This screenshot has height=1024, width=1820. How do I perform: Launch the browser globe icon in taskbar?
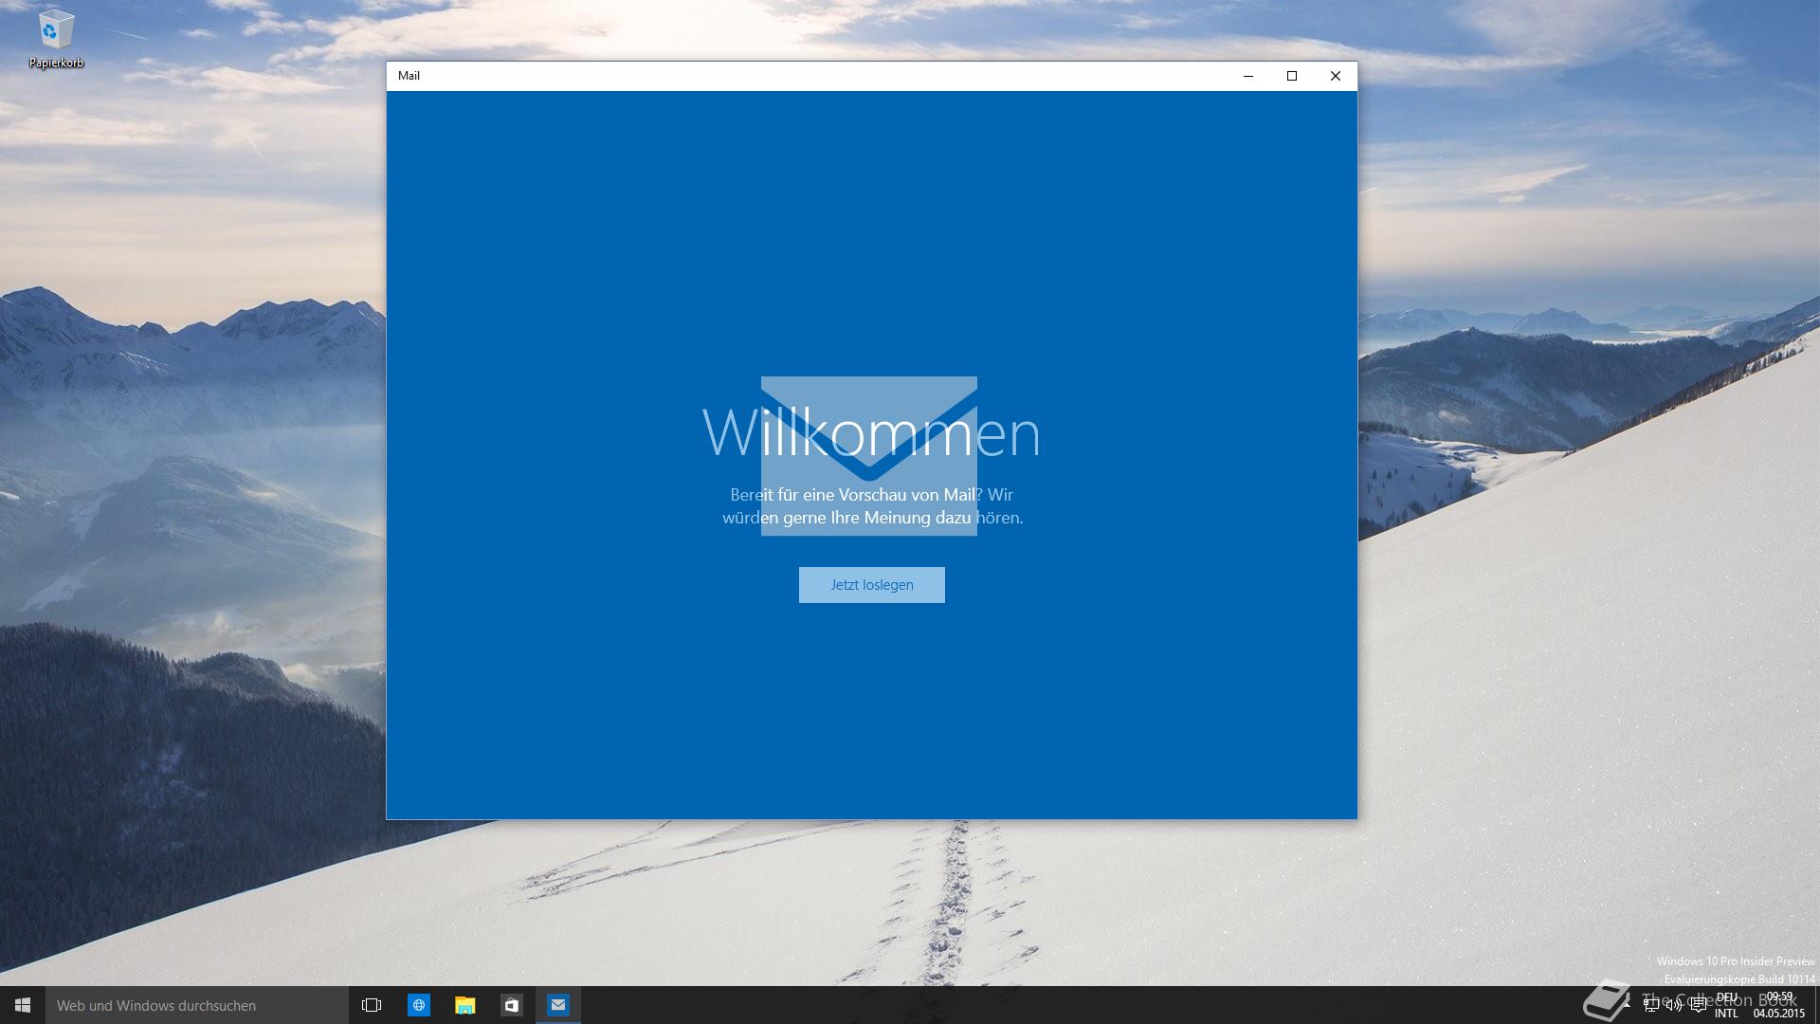[x=418, y=1005]
